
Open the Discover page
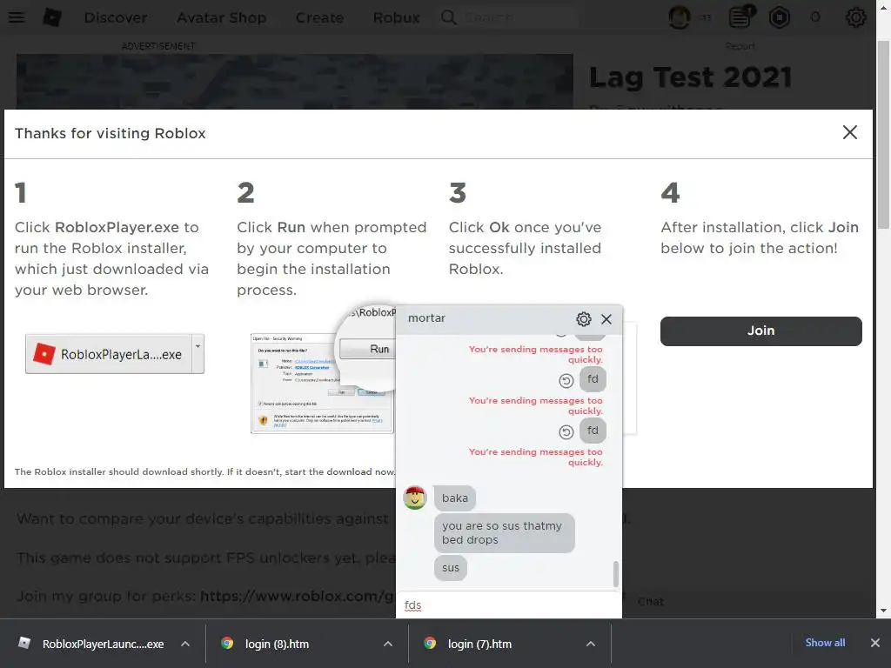point(116,17)
